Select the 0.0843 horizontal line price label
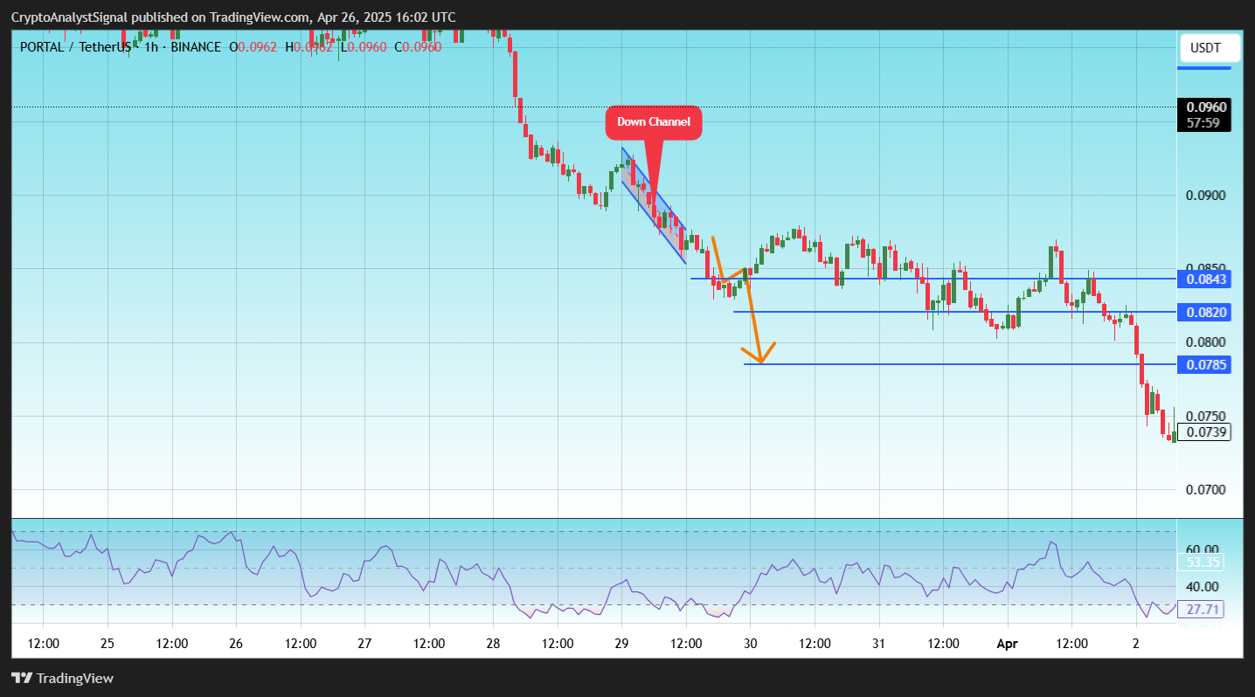The width and height of the screenshot is (1255, 697). coord(1204,279)
